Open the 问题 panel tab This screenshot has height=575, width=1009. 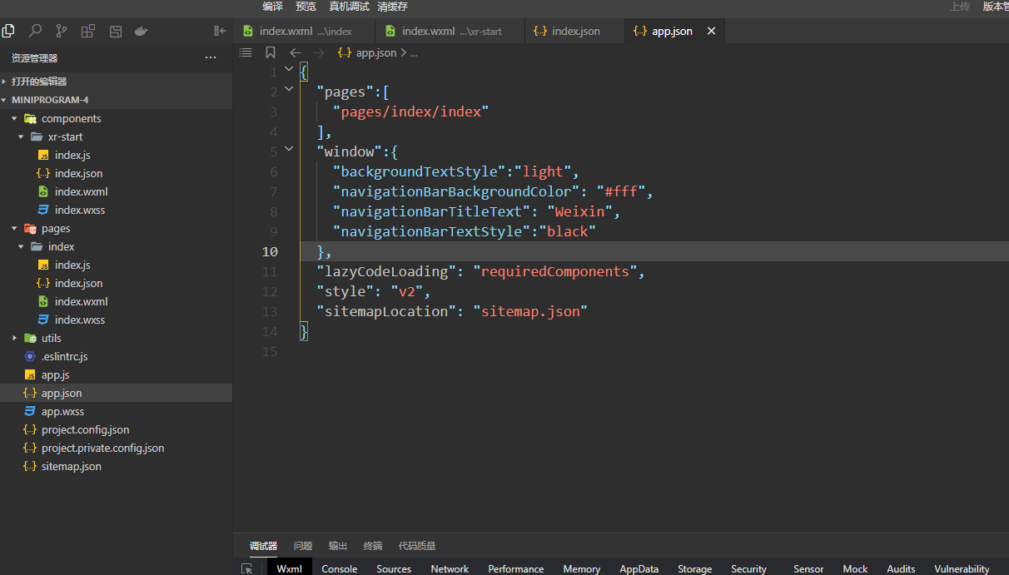tap(303, 546)
